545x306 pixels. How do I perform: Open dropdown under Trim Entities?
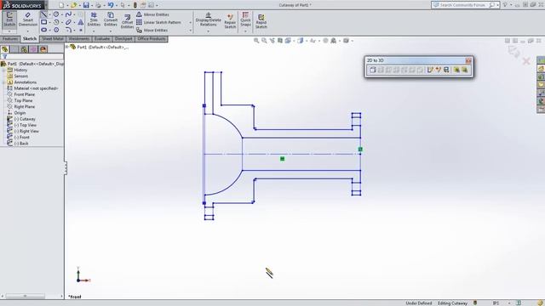[x=94, y=31]
